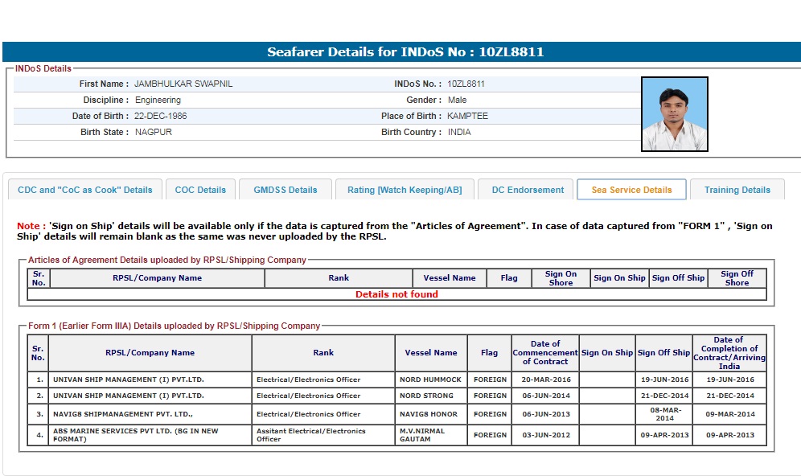The image size is (801, 476).
Task: Click the "Details not found" message row
Action: (x=396, y=294)
